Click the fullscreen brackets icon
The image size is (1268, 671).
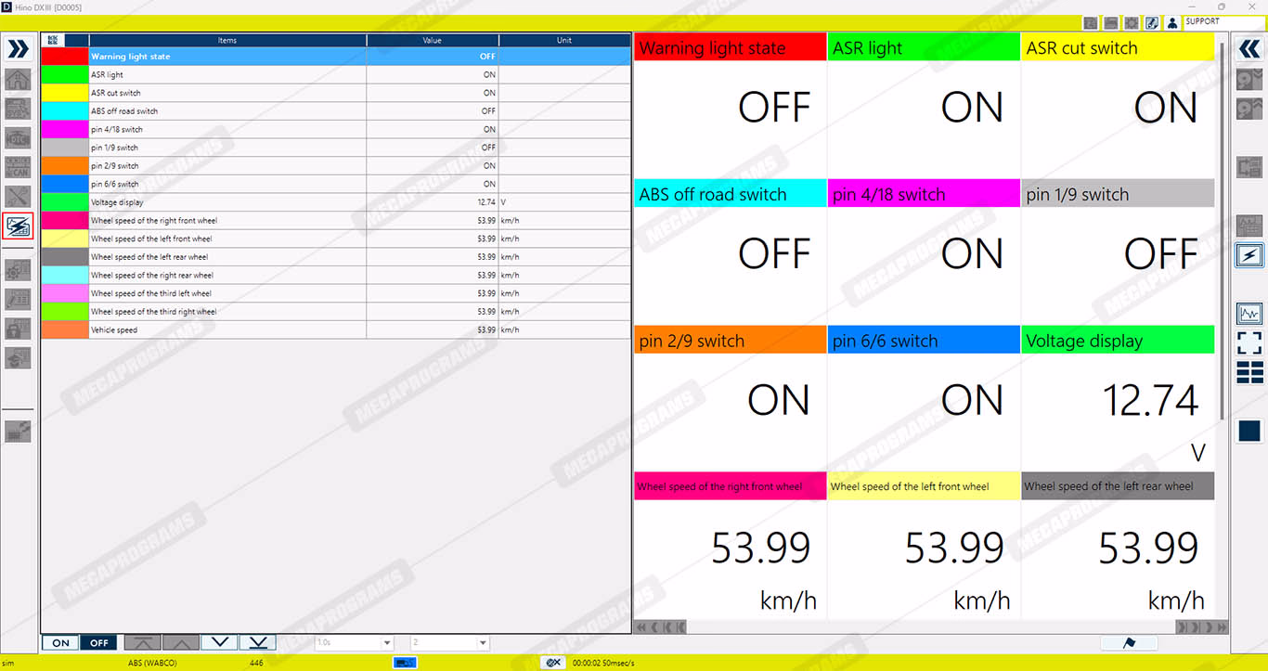point(1249,343)
